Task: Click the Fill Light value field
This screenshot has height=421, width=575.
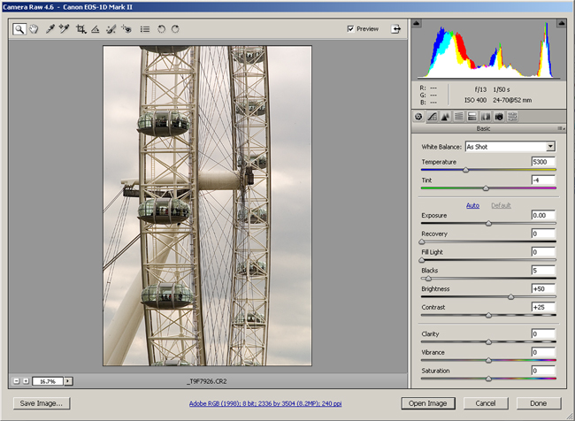Action: tap(543, 252)
